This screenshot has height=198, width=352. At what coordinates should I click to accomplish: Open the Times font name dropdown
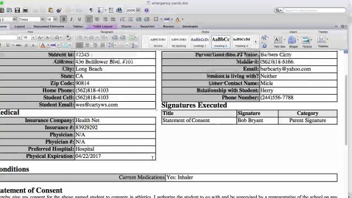[42, 20]
